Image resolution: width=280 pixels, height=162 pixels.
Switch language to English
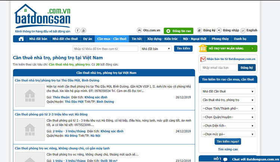[x=252, y=30]
